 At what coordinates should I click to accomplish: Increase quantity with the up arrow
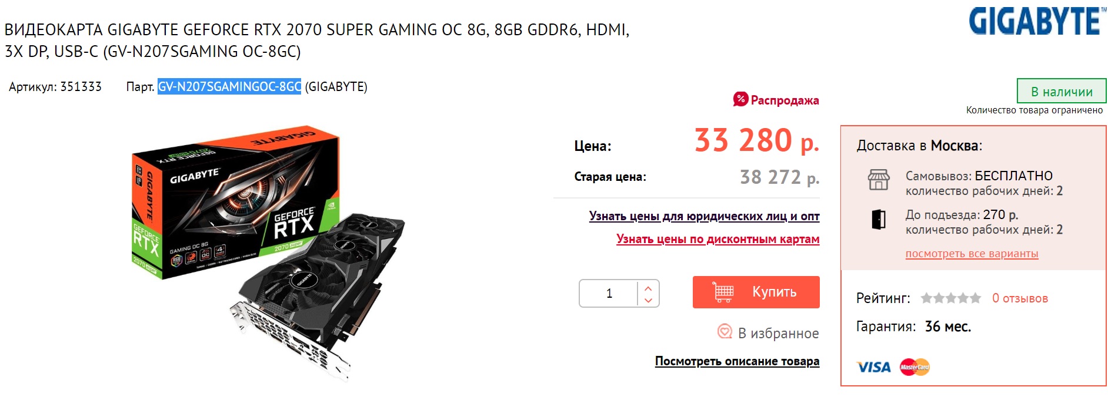tap(648, 288)
